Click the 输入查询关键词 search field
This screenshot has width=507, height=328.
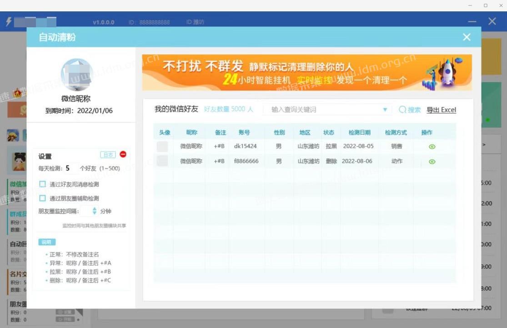pyautogui.click(x=326, y=110)
